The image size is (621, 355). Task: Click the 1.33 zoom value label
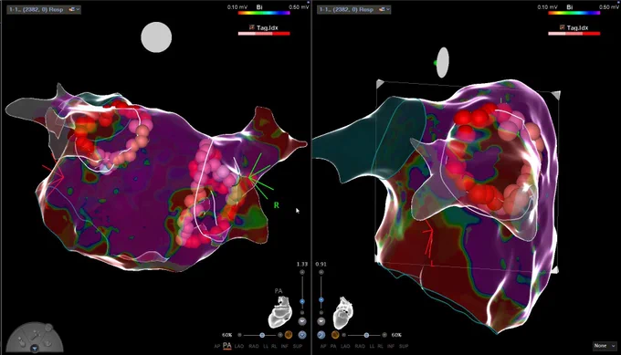pyautogui.click(x=302, y=264)
